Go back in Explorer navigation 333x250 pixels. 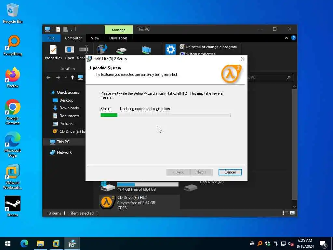48,77
